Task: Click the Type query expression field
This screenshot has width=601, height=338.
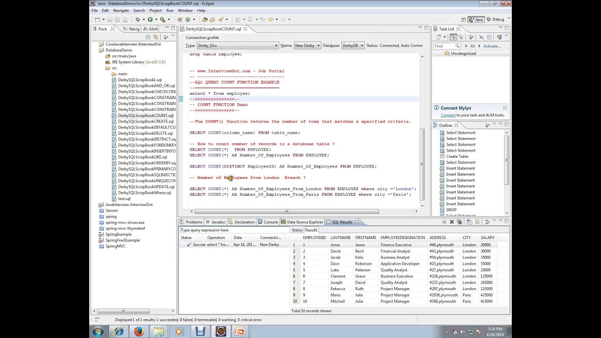Action: (x=234, y=230)
